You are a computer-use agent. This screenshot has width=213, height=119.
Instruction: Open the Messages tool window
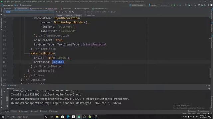coord(54,111)
